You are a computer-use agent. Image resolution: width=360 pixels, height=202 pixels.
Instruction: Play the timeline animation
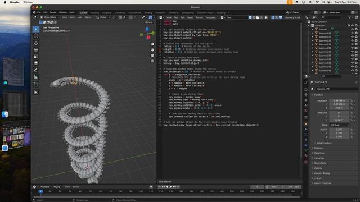[171, 187]
